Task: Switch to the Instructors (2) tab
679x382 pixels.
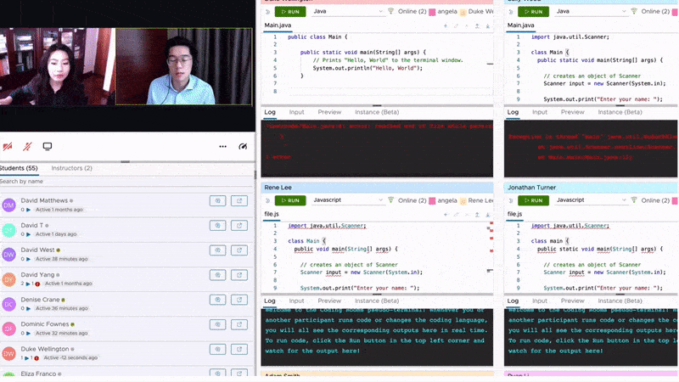Action: tap(71, 168)
